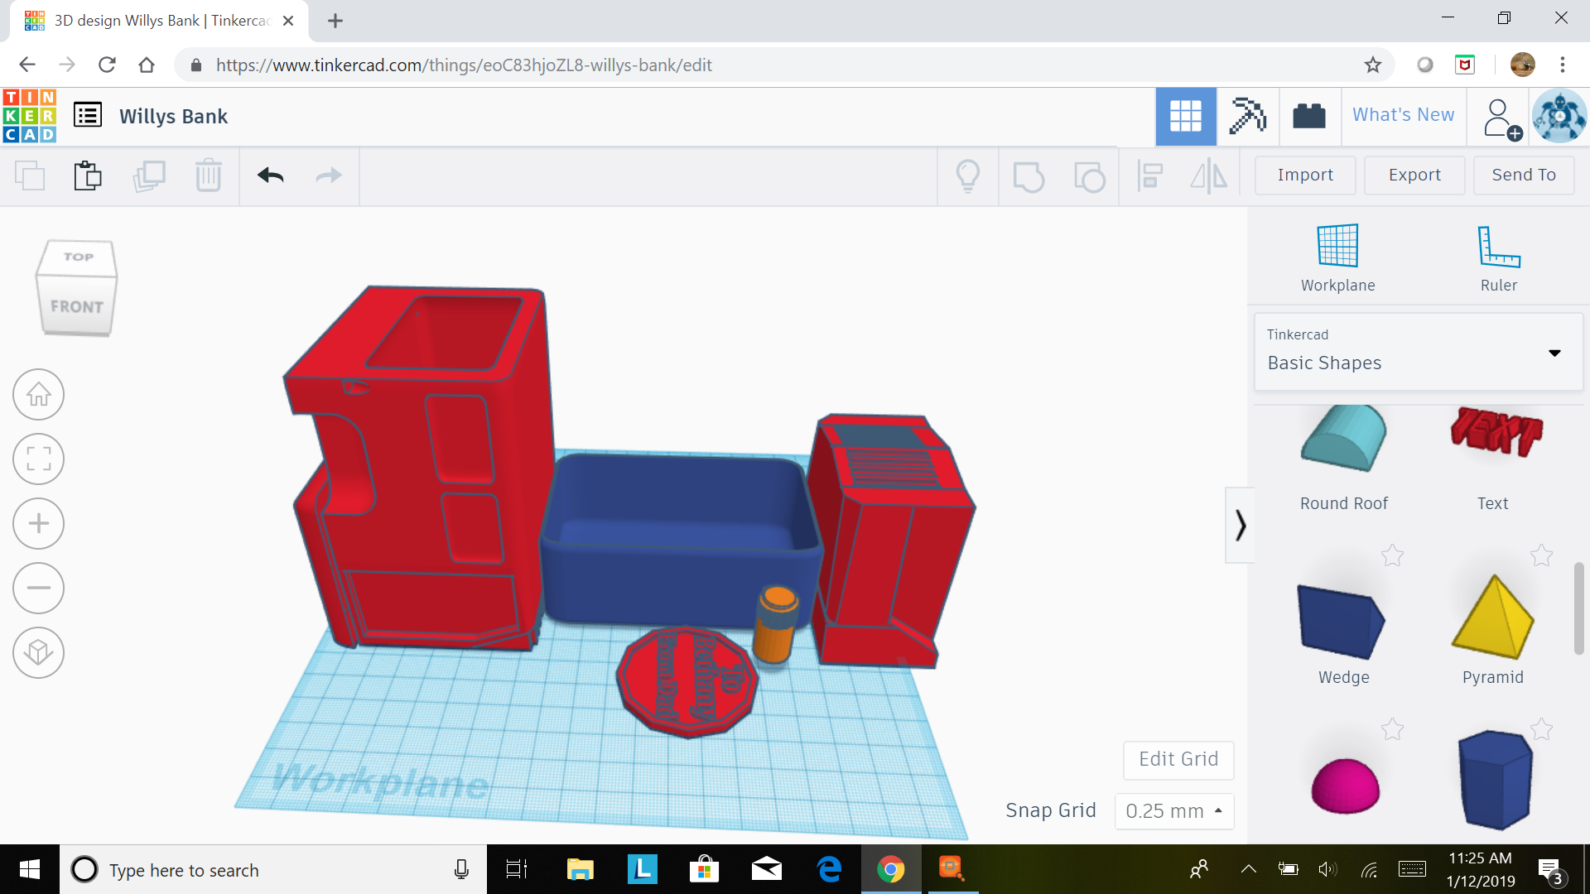Click the Export button
Viewport: 1590px width, 894px height.
pyautogui.click(x=1414, y=175)
